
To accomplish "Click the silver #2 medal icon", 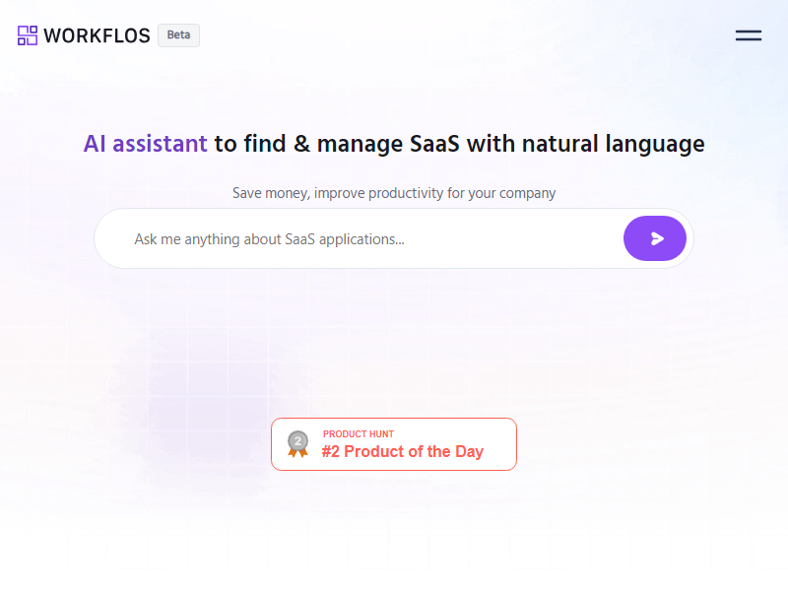I will [297, 444].
